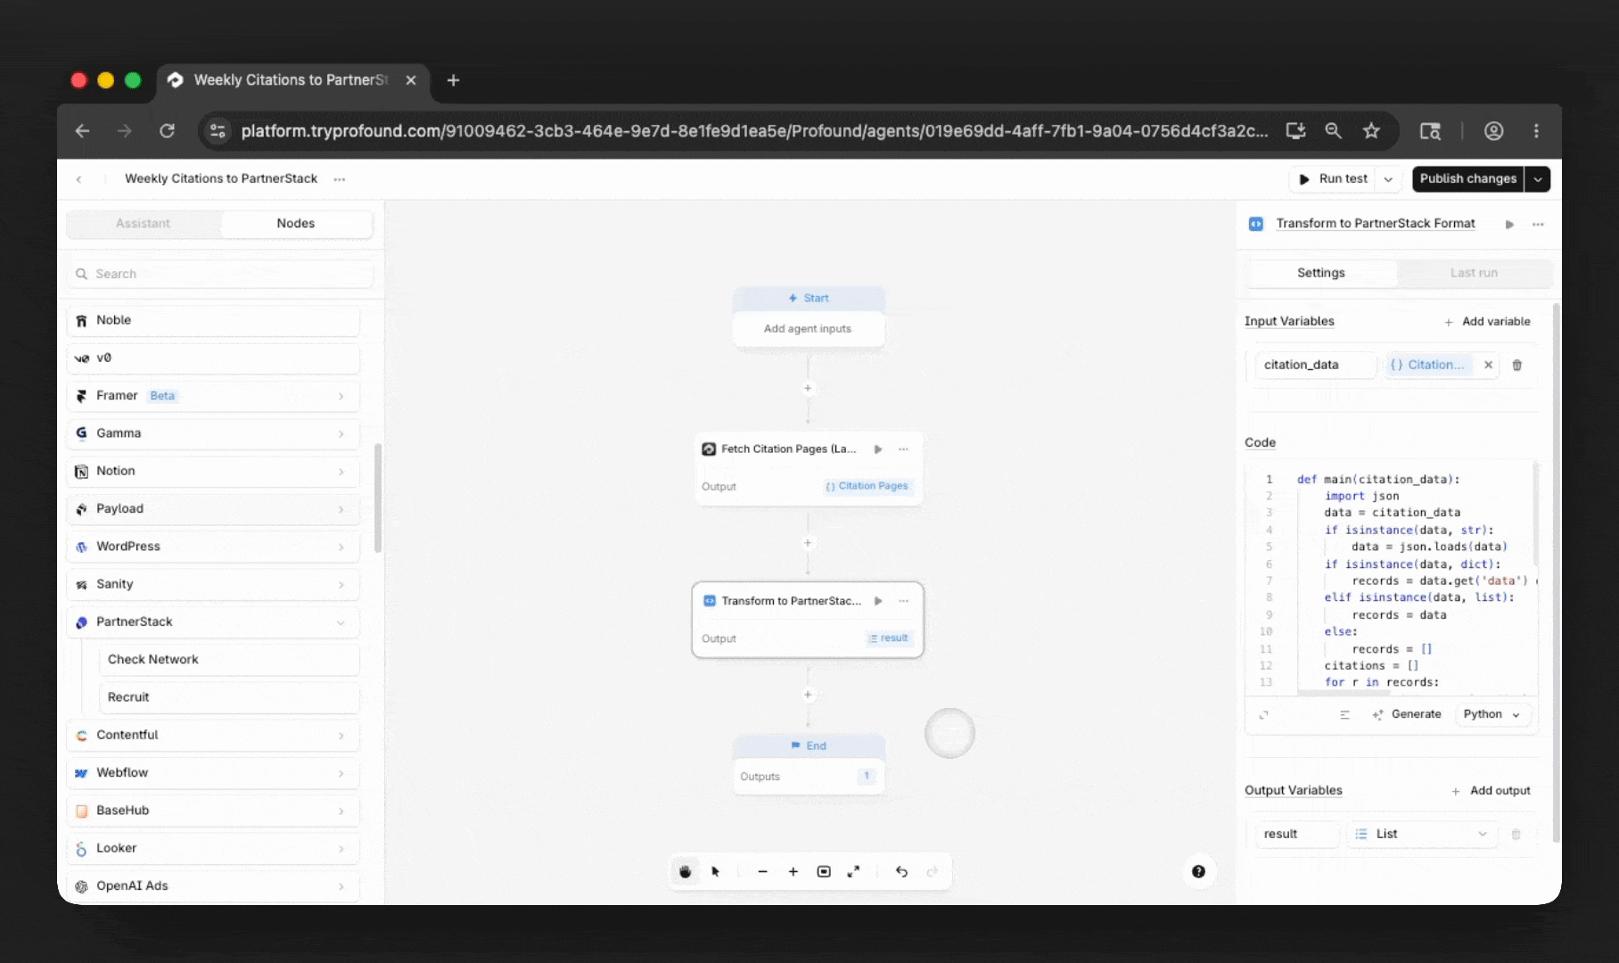Open the List output type dropdown
Screen dimensions: 1619x963
[1421, 834]
